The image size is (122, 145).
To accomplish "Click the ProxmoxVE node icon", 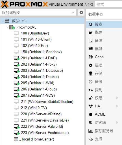I will 12,27.
